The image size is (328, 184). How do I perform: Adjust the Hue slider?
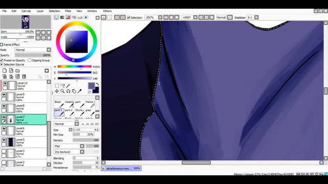(74, 67)
